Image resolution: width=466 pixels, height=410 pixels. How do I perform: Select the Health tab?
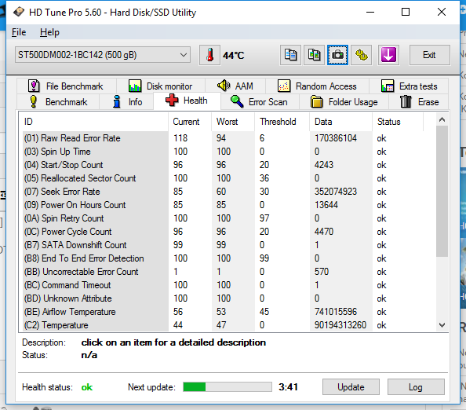tap(187, 101)
